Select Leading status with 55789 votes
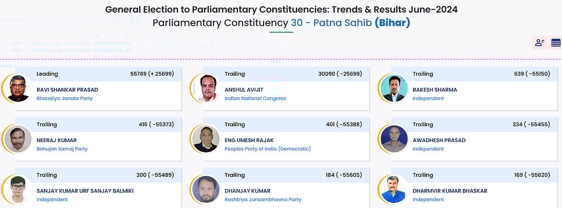 tap(98, 74)
